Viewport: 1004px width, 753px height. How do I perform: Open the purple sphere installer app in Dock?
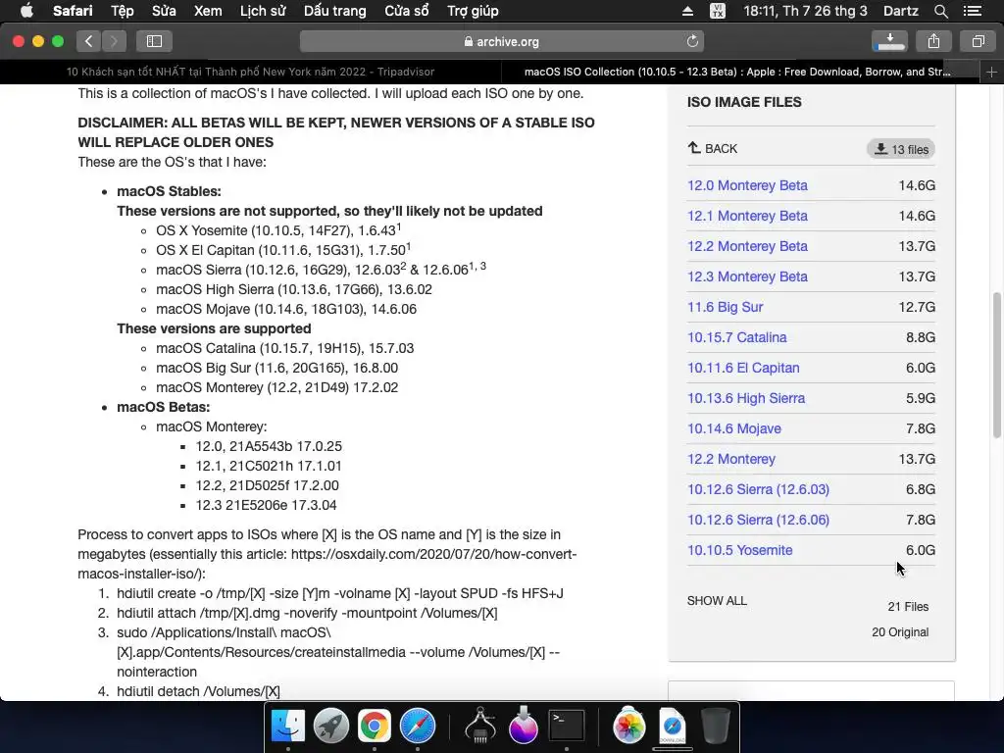[x=524, y=726]
